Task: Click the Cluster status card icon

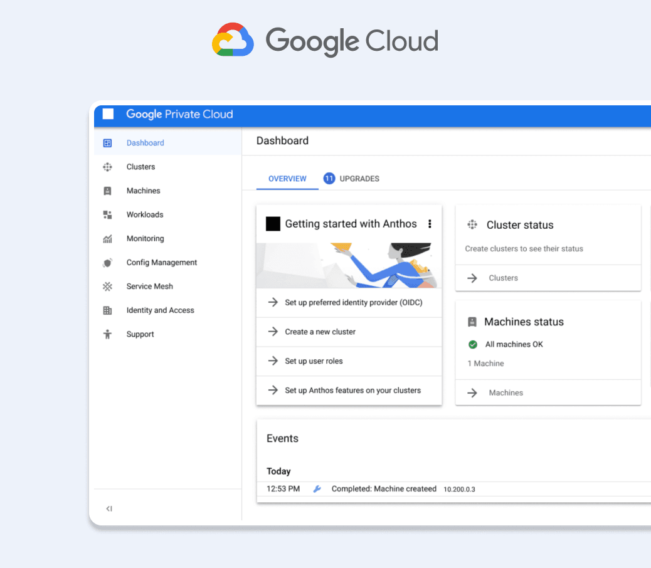Action: 472,224
